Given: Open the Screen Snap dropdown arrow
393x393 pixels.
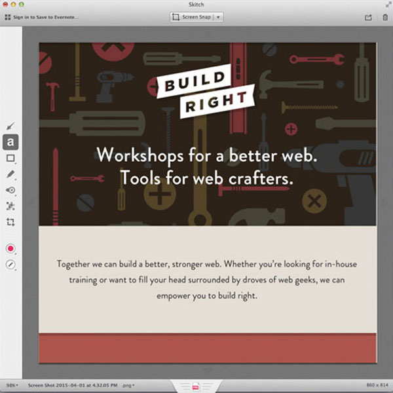Looking at the screenshot, I should 218,17.
